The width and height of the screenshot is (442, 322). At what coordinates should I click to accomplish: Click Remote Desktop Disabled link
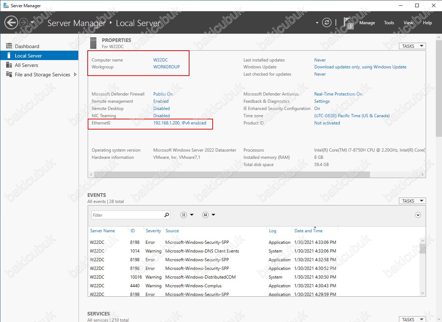(162, 109)
